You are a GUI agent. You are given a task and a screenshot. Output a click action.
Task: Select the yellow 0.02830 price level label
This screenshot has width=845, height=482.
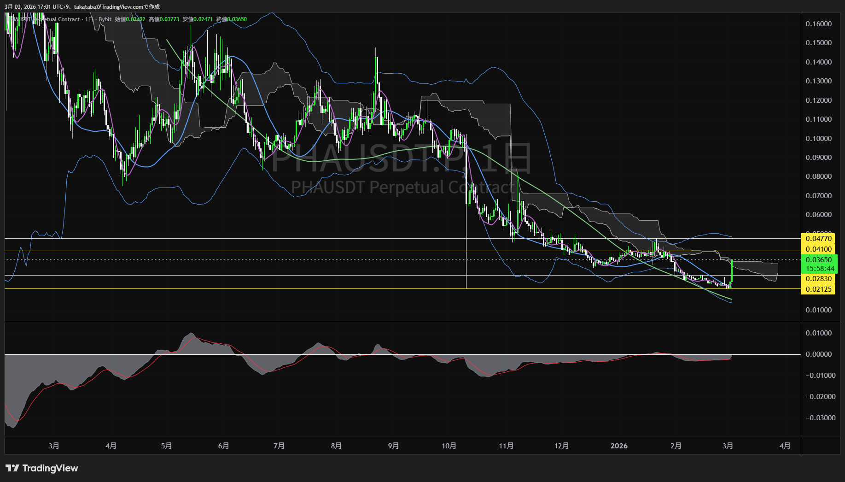pos(818,279)
